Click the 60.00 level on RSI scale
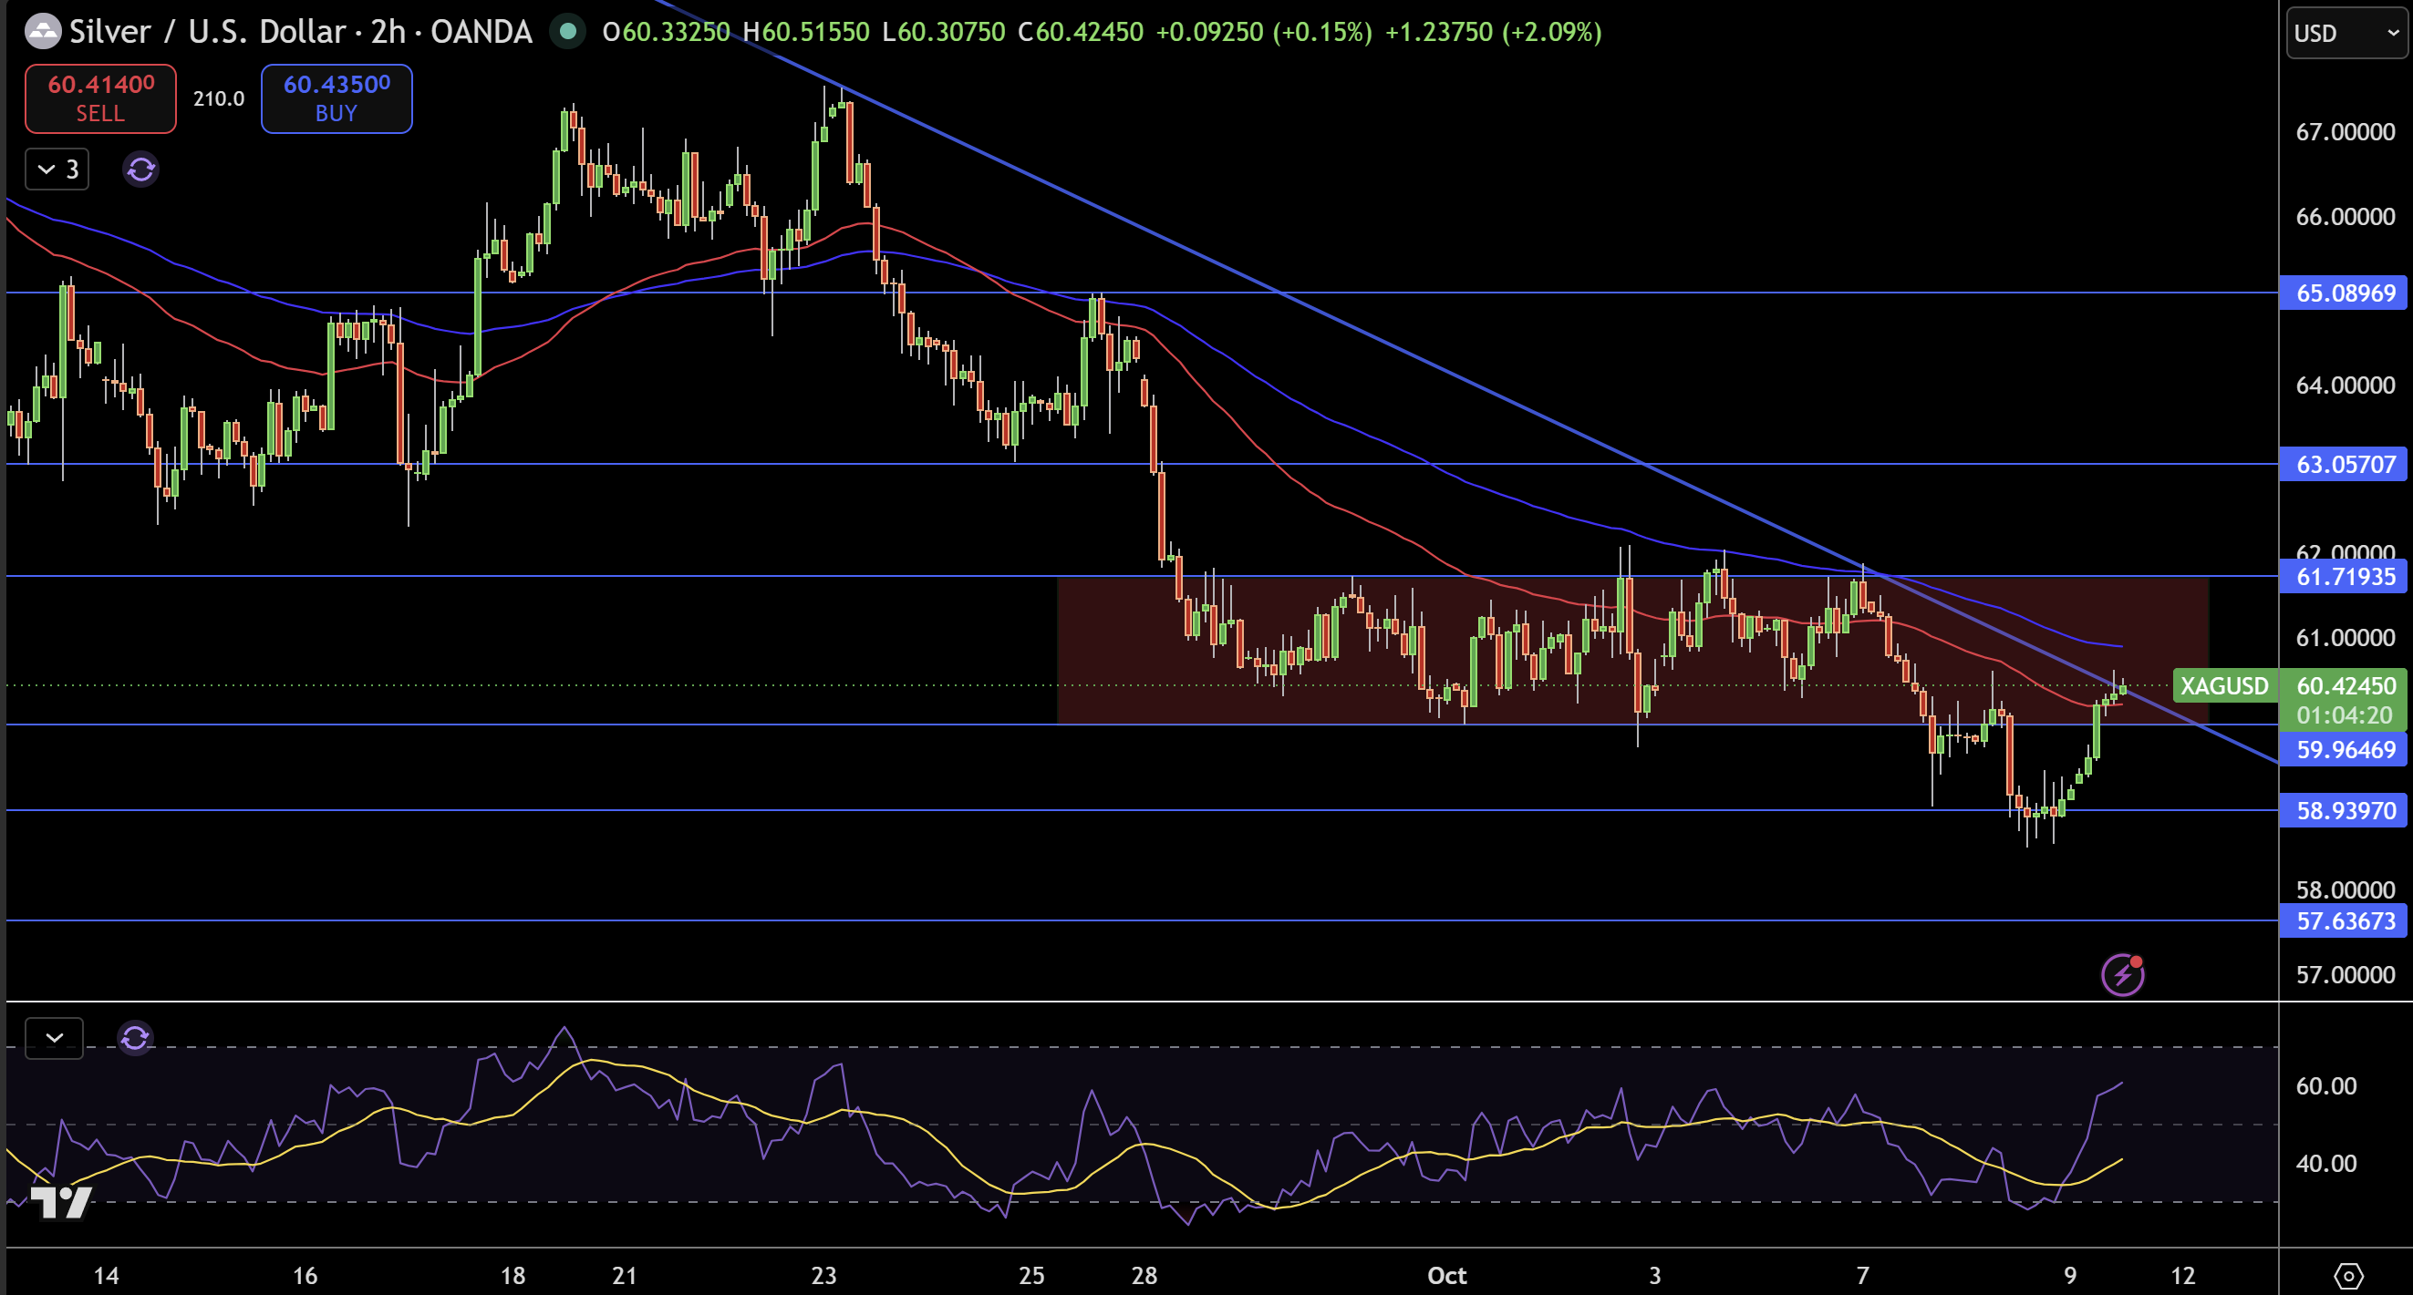 pyautogui.click(x=2325, y=1086)
